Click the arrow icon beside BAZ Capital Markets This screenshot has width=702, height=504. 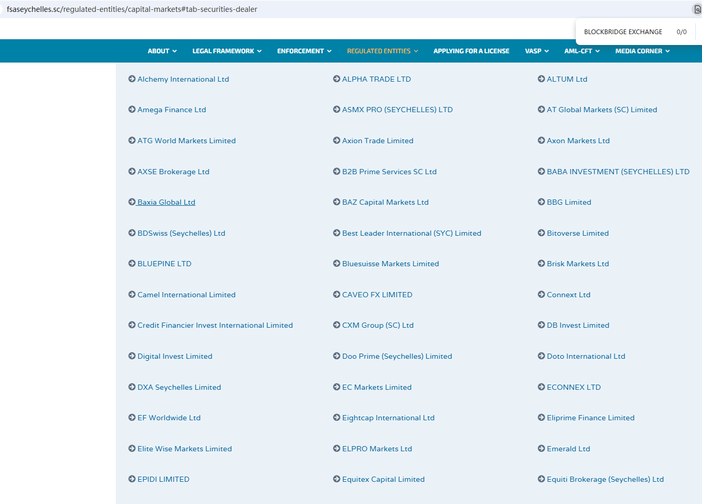337,202
